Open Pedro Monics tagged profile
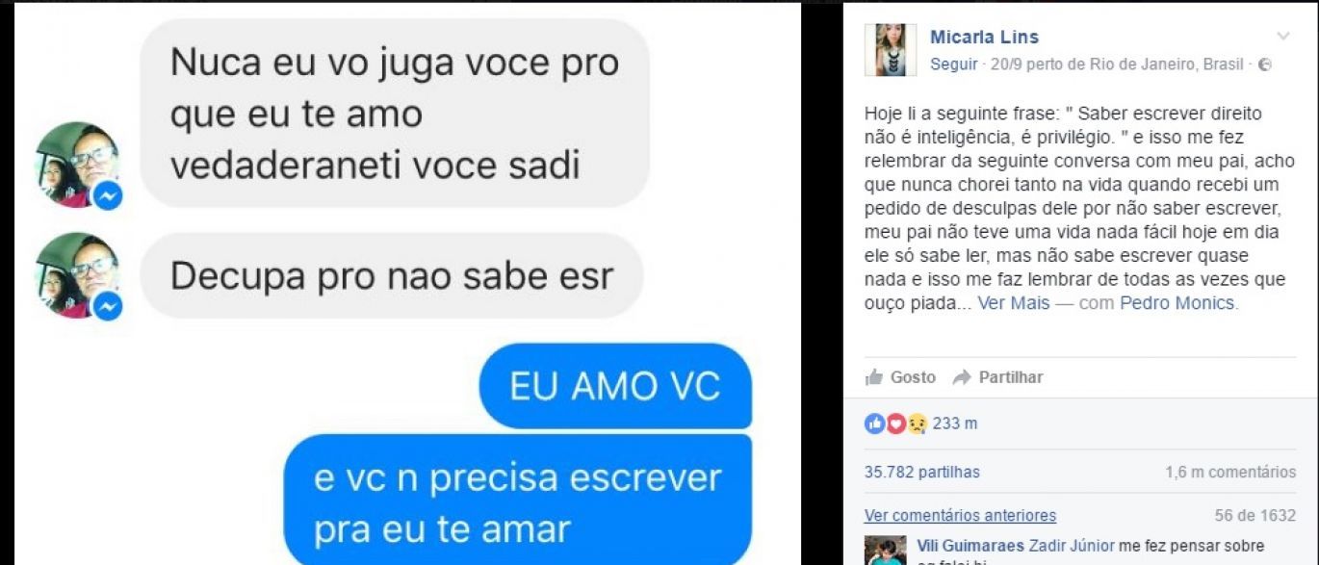Screen dimensions: 1319x565 pos(1177,303)
